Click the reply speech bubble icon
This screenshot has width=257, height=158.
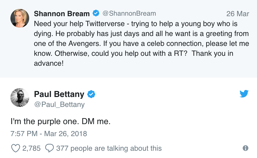49,148
